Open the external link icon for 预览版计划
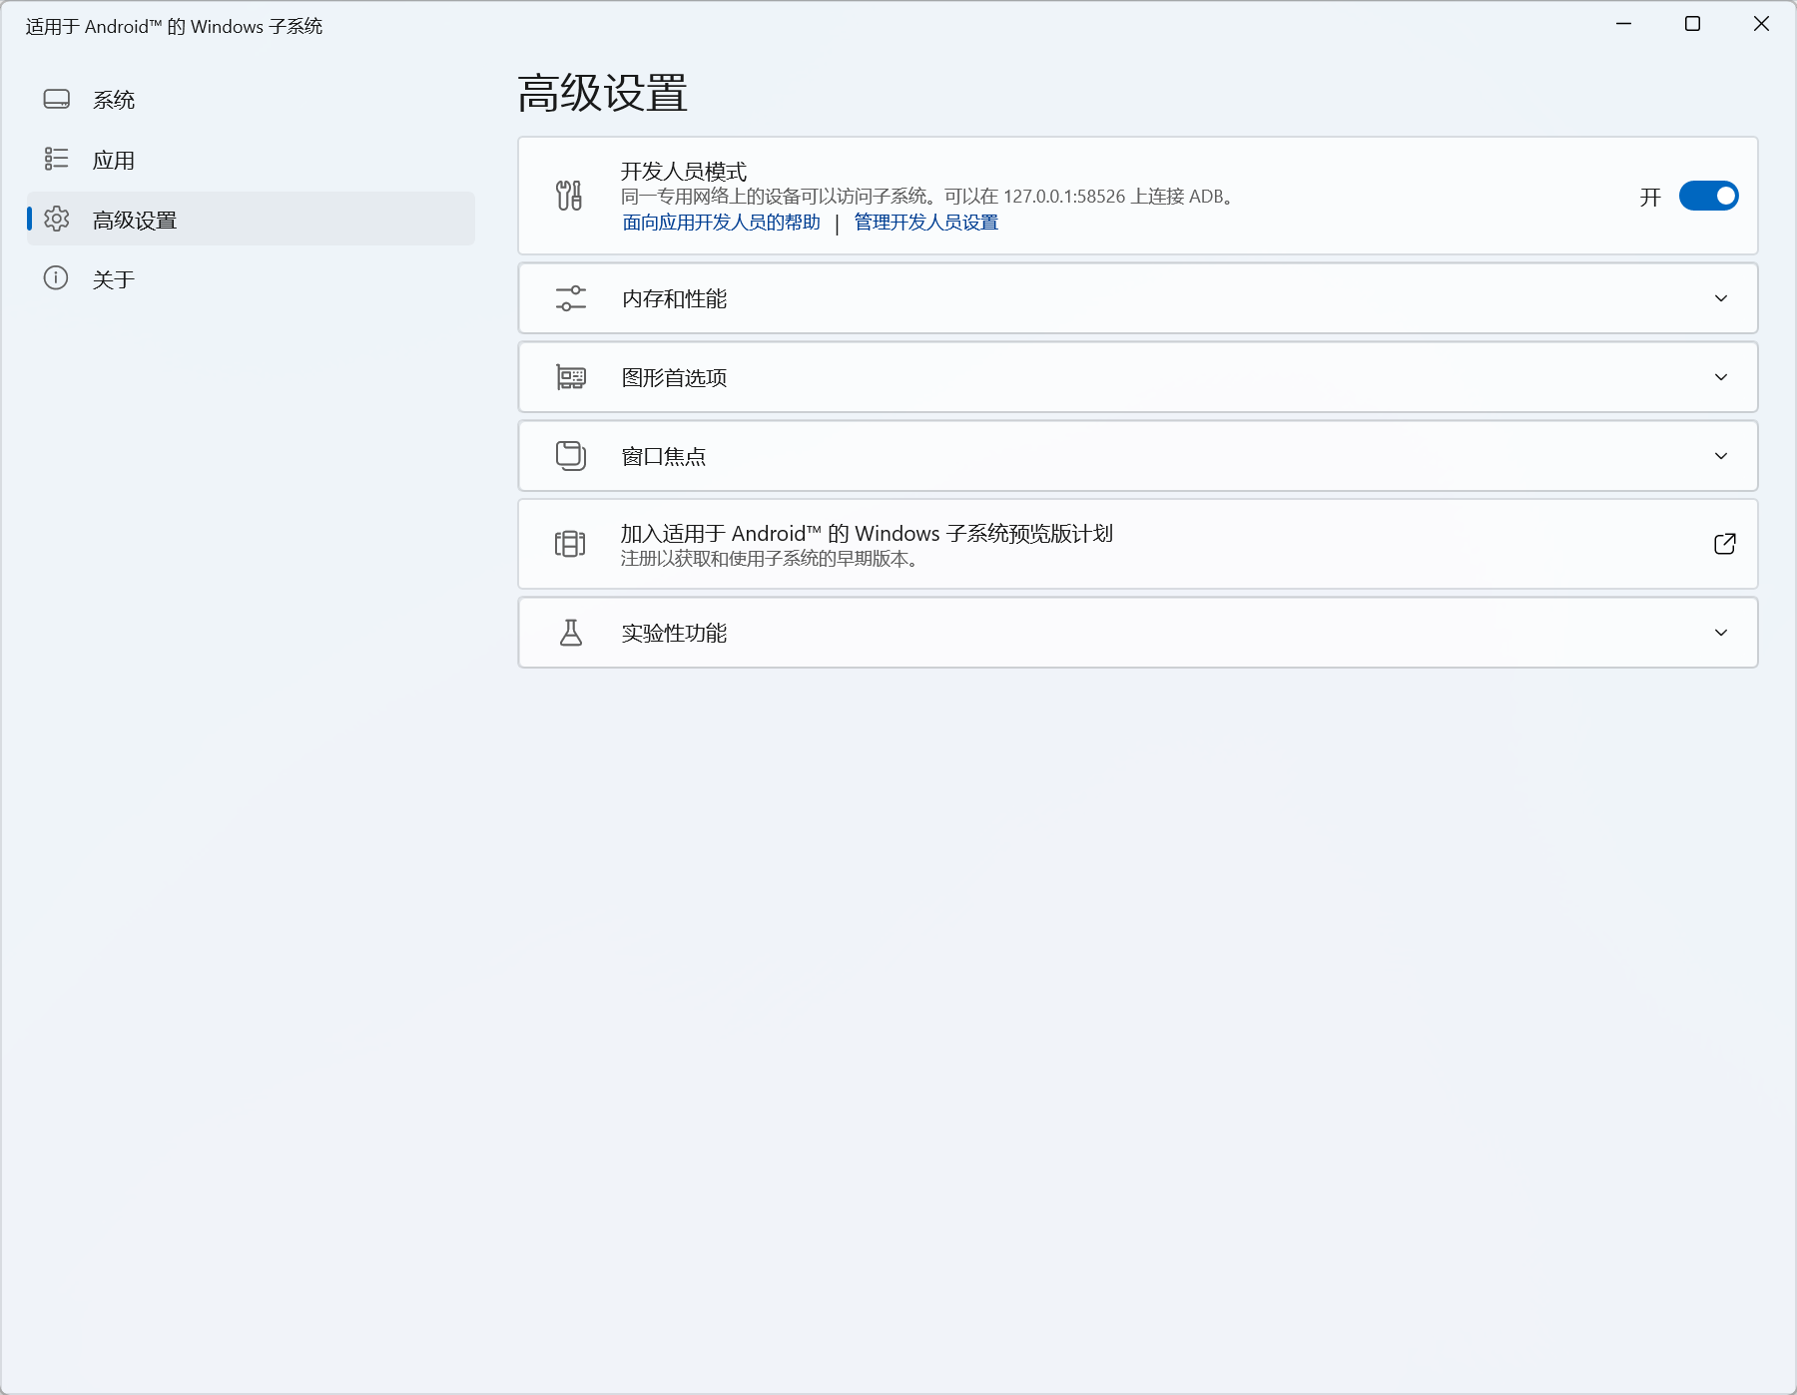 tap(1724, 544)
